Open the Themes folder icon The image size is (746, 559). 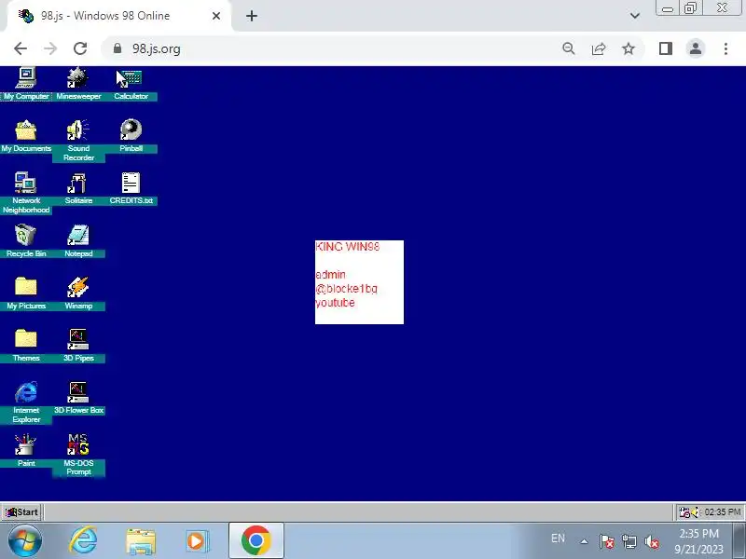pos(26,346)
